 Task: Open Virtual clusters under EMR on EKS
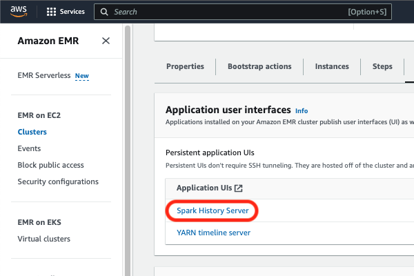(x=44, y=239)
